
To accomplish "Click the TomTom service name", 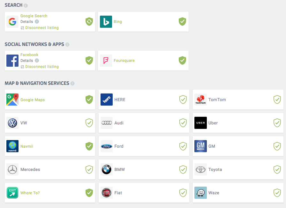I will [x=217, y=100].
